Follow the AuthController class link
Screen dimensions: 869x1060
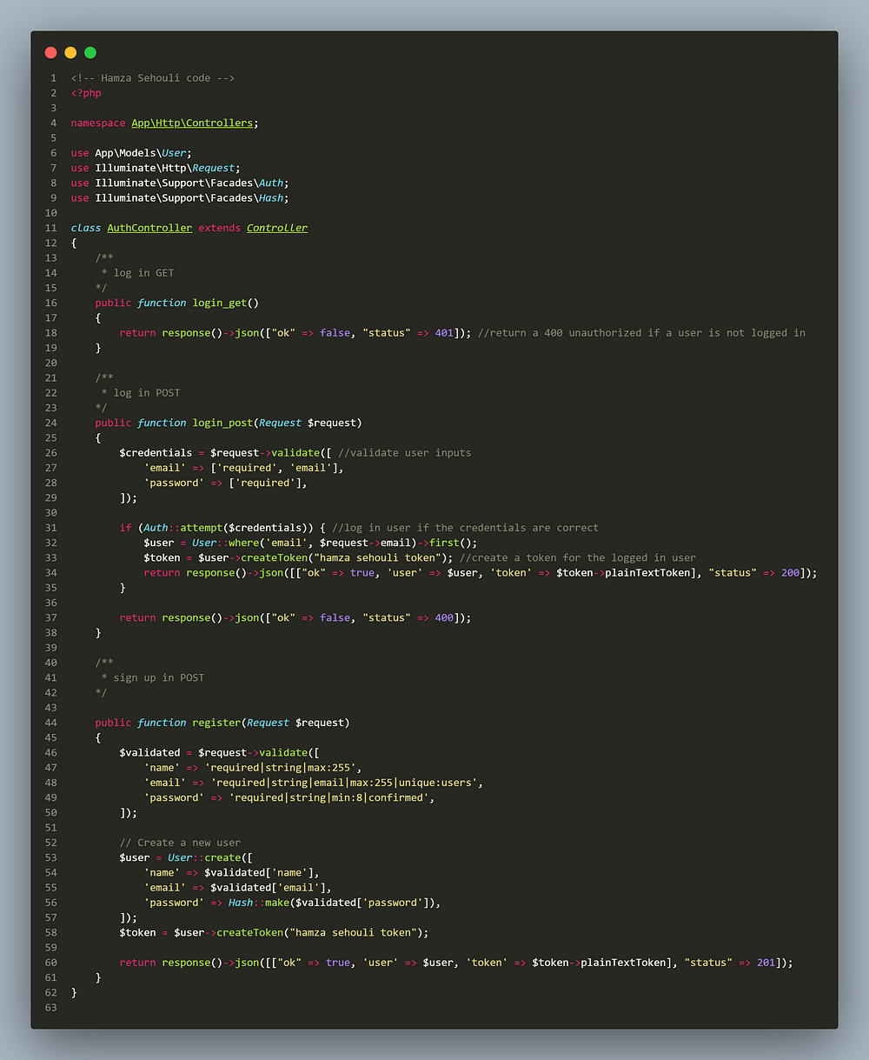point(149,228)
